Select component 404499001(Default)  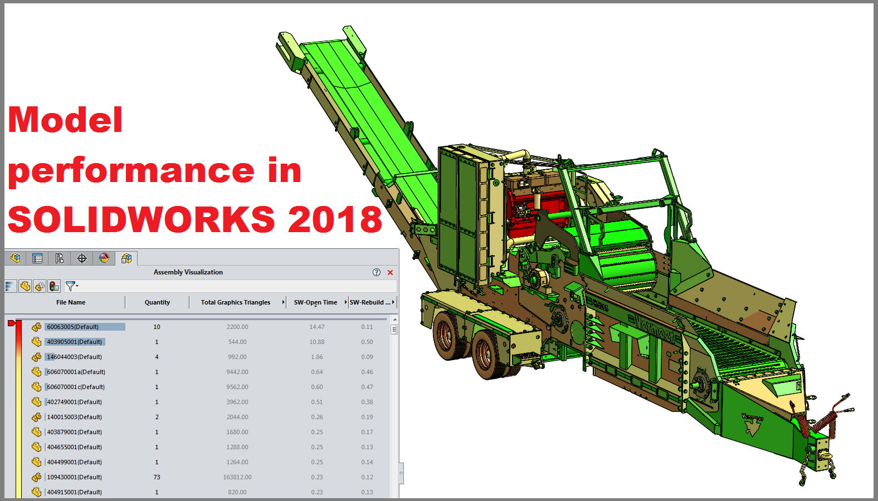pyautogui.click(x=74, y=462)
